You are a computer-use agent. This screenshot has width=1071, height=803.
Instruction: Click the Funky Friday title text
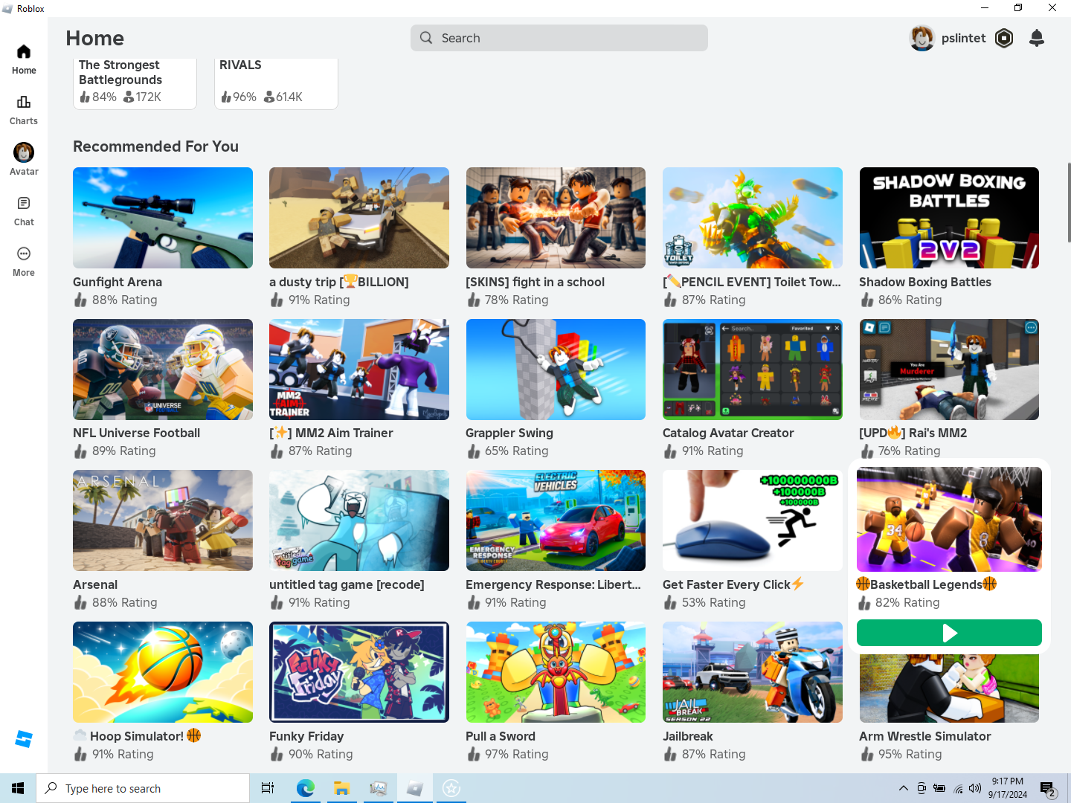(x=306, y=736)
